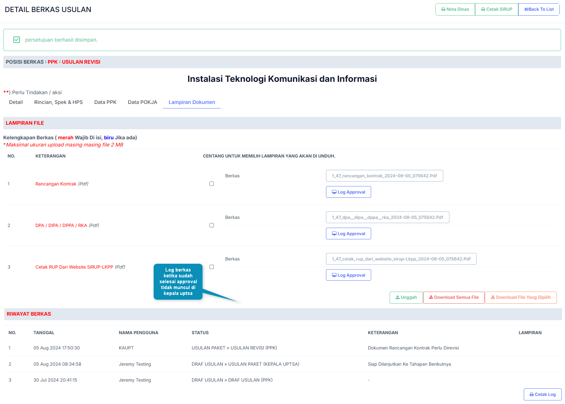Switch to the Detail tab
Viewport: 565px width, 404px height.
pos(16,102)
